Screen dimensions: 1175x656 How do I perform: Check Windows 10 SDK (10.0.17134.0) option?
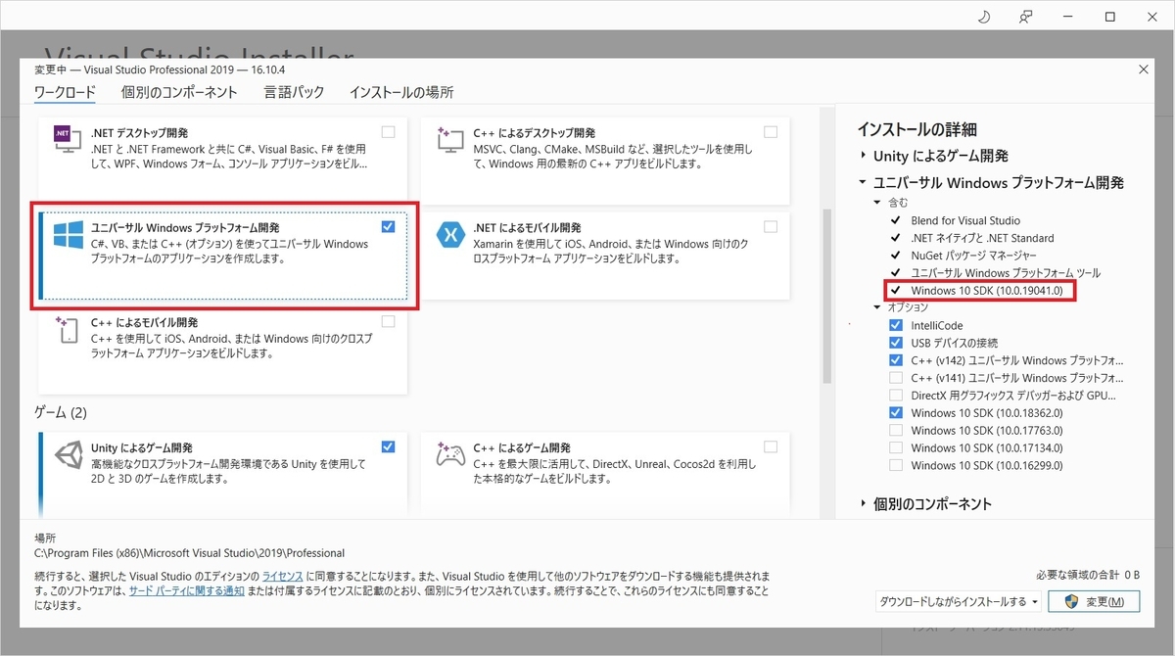pyautogui.click(x=896, y=448)
